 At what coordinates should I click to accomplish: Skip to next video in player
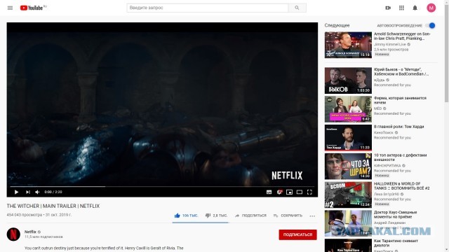(28, 192)
